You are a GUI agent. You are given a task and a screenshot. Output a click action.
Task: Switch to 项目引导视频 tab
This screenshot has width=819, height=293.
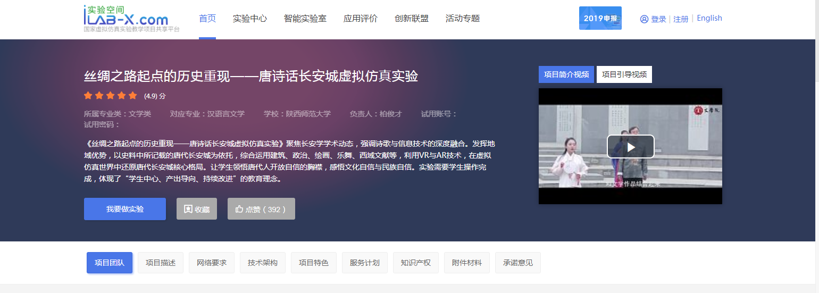coord(624,74)
